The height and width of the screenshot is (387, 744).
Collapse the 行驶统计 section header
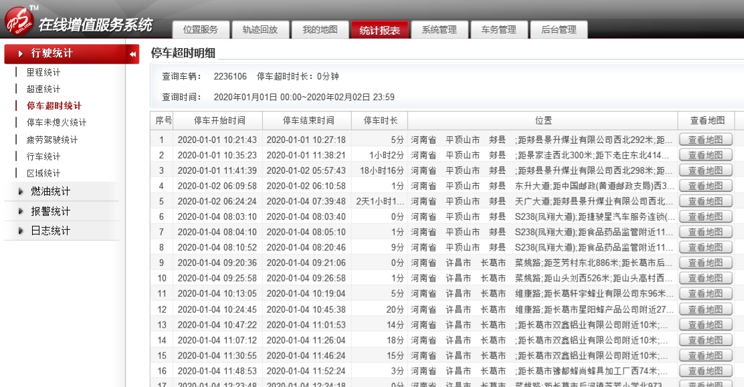pos(50,53)
